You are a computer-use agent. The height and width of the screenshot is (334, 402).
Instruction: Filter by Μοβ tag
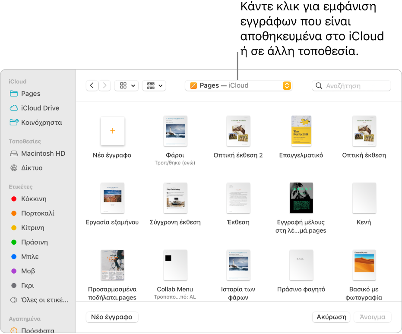(x=14, y=271)
